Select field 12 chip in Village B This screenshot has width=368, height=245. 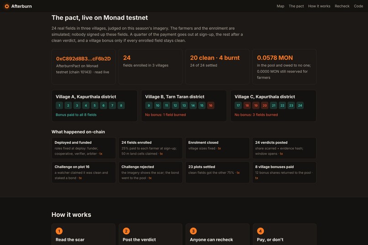pos(175,105)
